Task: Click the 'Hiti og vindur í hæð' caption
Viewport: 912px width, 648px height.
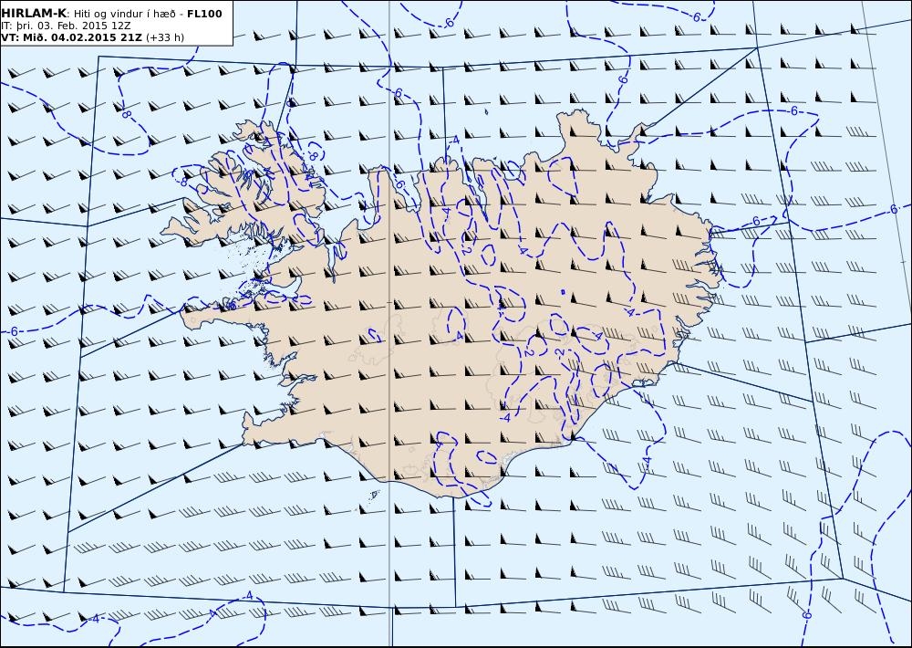Action: tap(124, 14)
